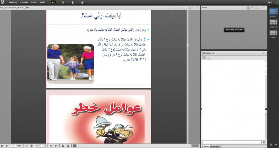Screen dimensions: 279x148
Task: Click the green connection status indicator
Action: tap(277, 2)
